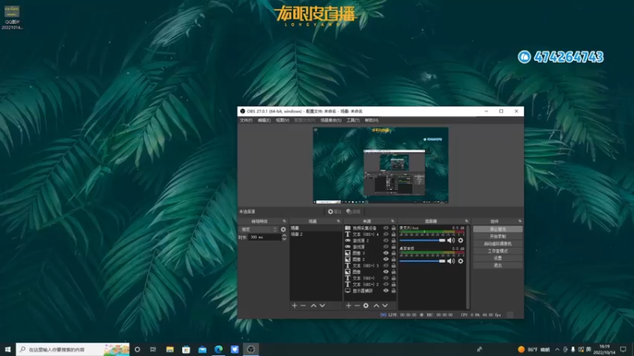The image size is (634, 356).
Task: Open source properties gear in the sources toolbar
Action: point(366,305)
